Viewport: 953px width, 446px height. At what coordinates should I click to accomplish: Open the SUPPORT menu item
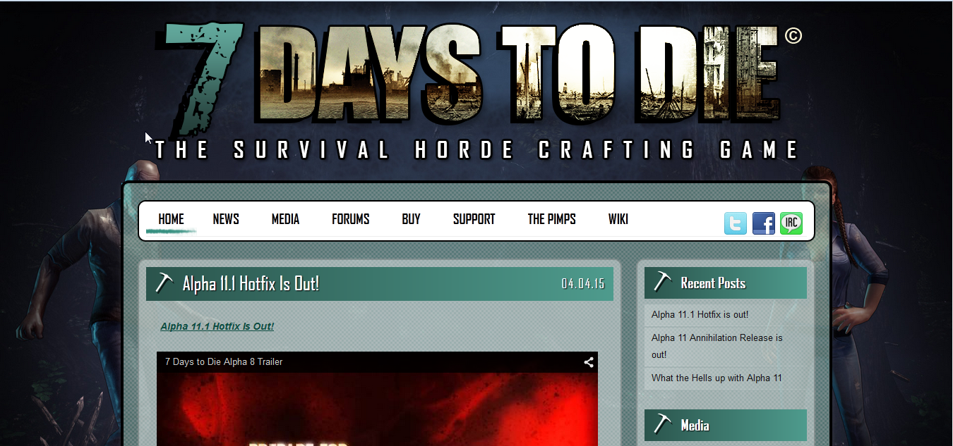point(474,219)
